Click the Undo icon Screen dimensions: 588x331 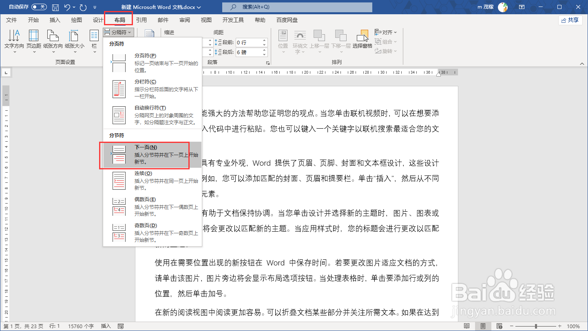(x=68, y=7)
